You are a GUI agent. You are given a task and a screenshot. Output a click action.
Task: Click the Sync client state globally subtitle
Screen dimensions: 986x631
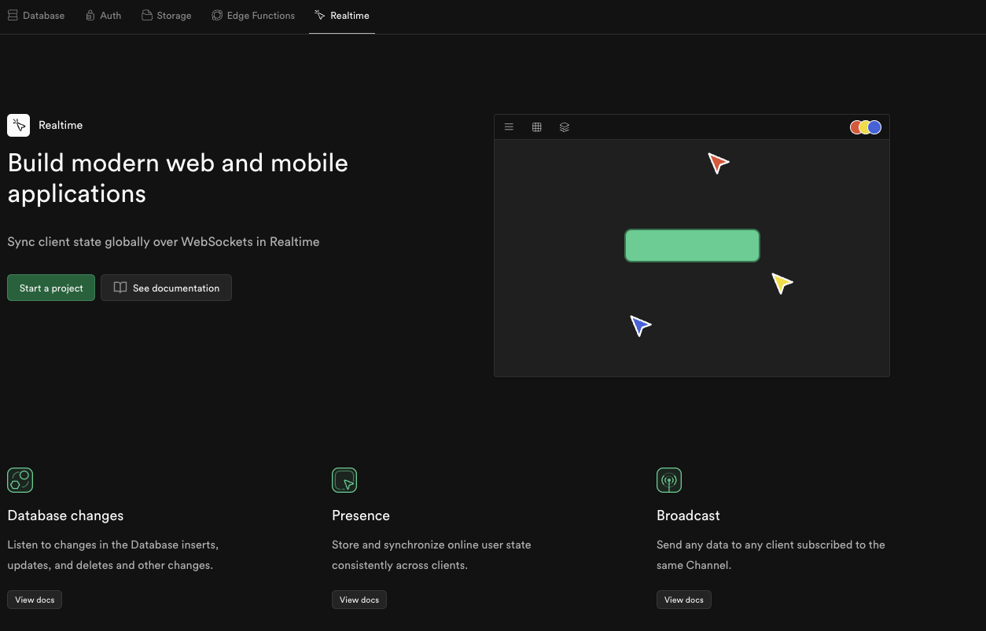click(x=164, y=242)
